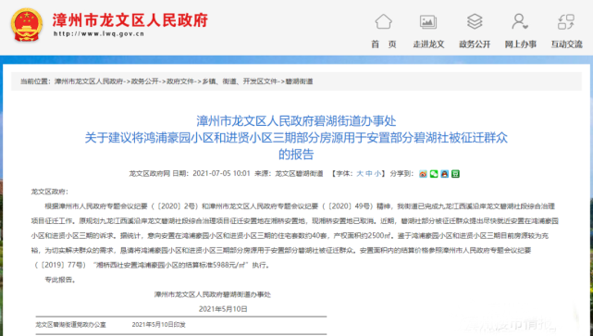Click salutation 龙文区政府：
This screenshot has height=336, width=593.
[50, 192]
